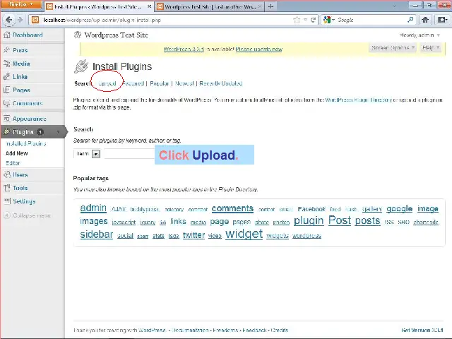Screen dimensions: 452x339
Task: Click the Collapse menu arrow icon
Action: [6, 215]
